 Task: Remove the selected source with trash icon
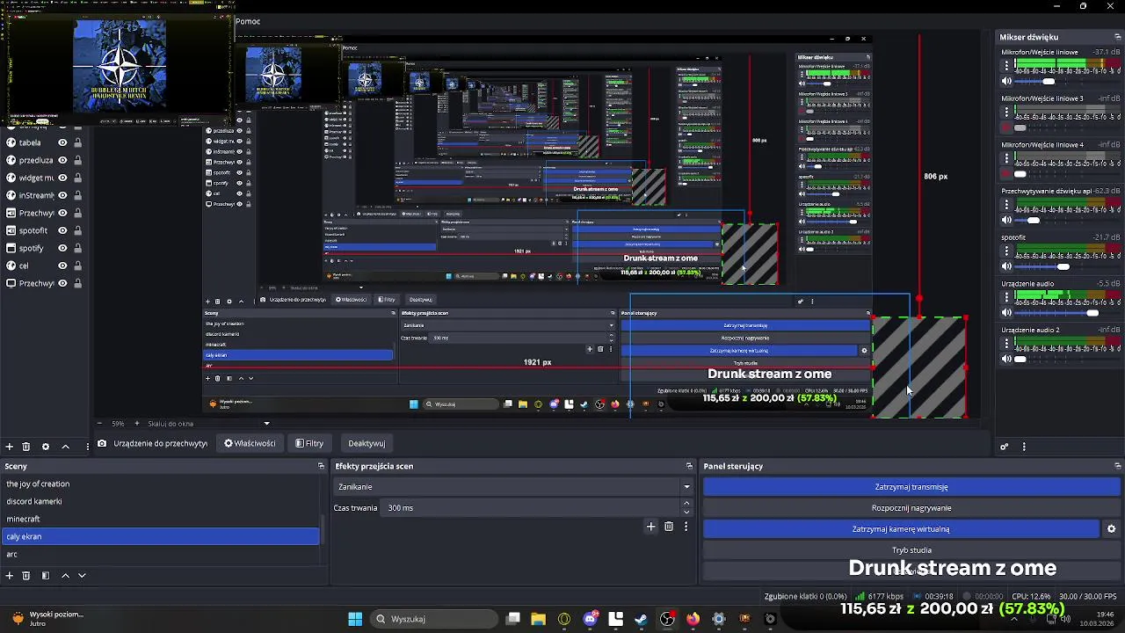(25, 447)
